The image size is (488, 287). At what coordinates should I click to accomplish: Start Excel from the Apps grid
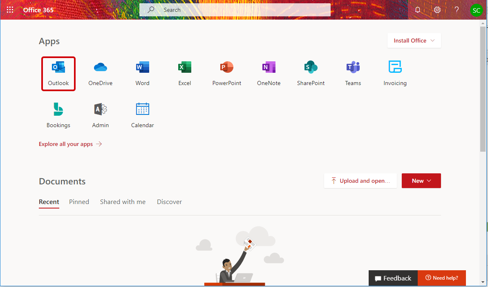[185, 73]
